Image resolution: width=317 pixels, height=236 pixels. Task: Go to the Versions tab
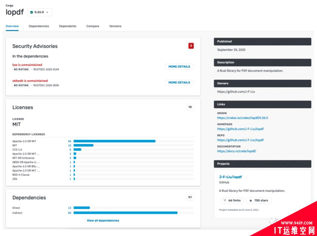pos(115,26)
